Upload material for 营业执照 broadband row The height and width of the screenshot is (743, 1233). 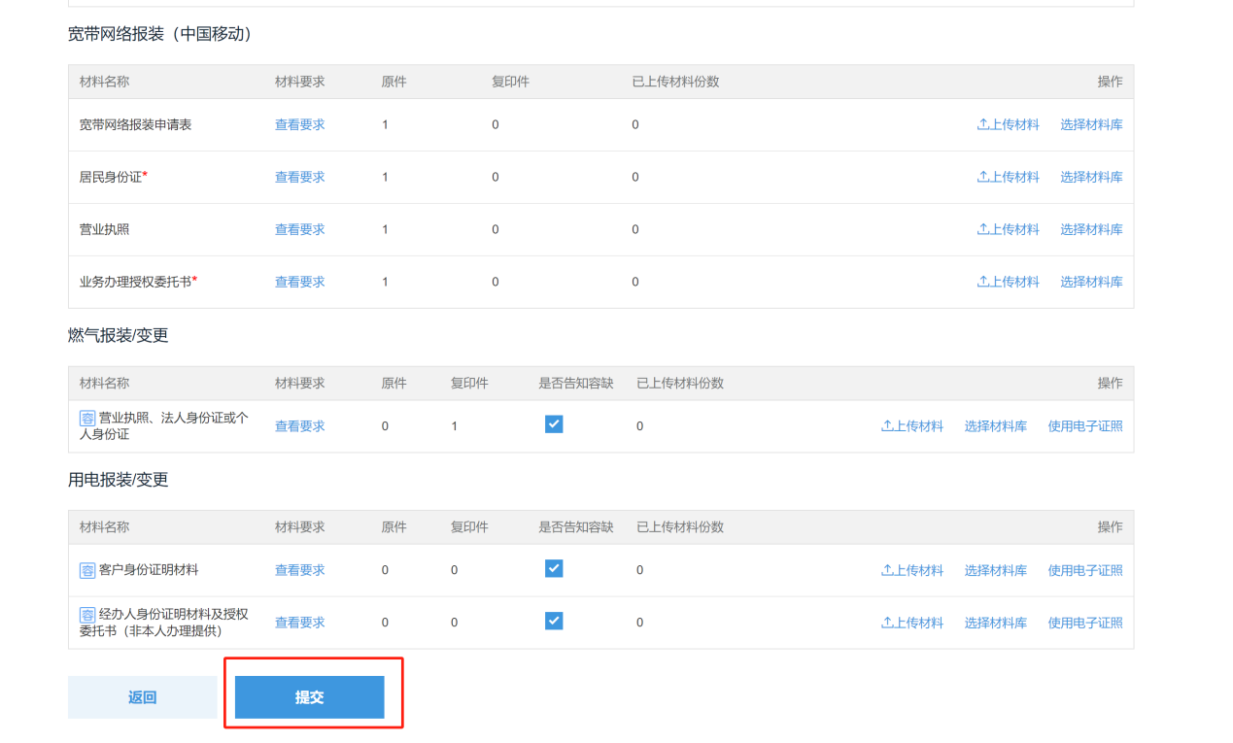pos(1008,229)
